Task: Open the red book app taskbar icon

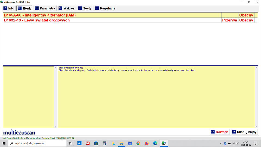Action: tap(88, 143)
